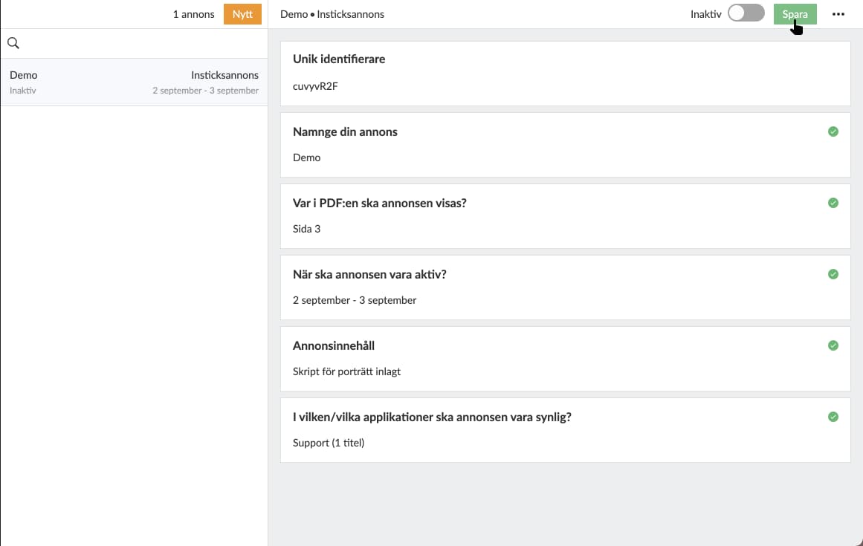This screenshot has width=863, height=546.
Task: Click green checkmark beside PDF placement question
Action: (833, 203)
